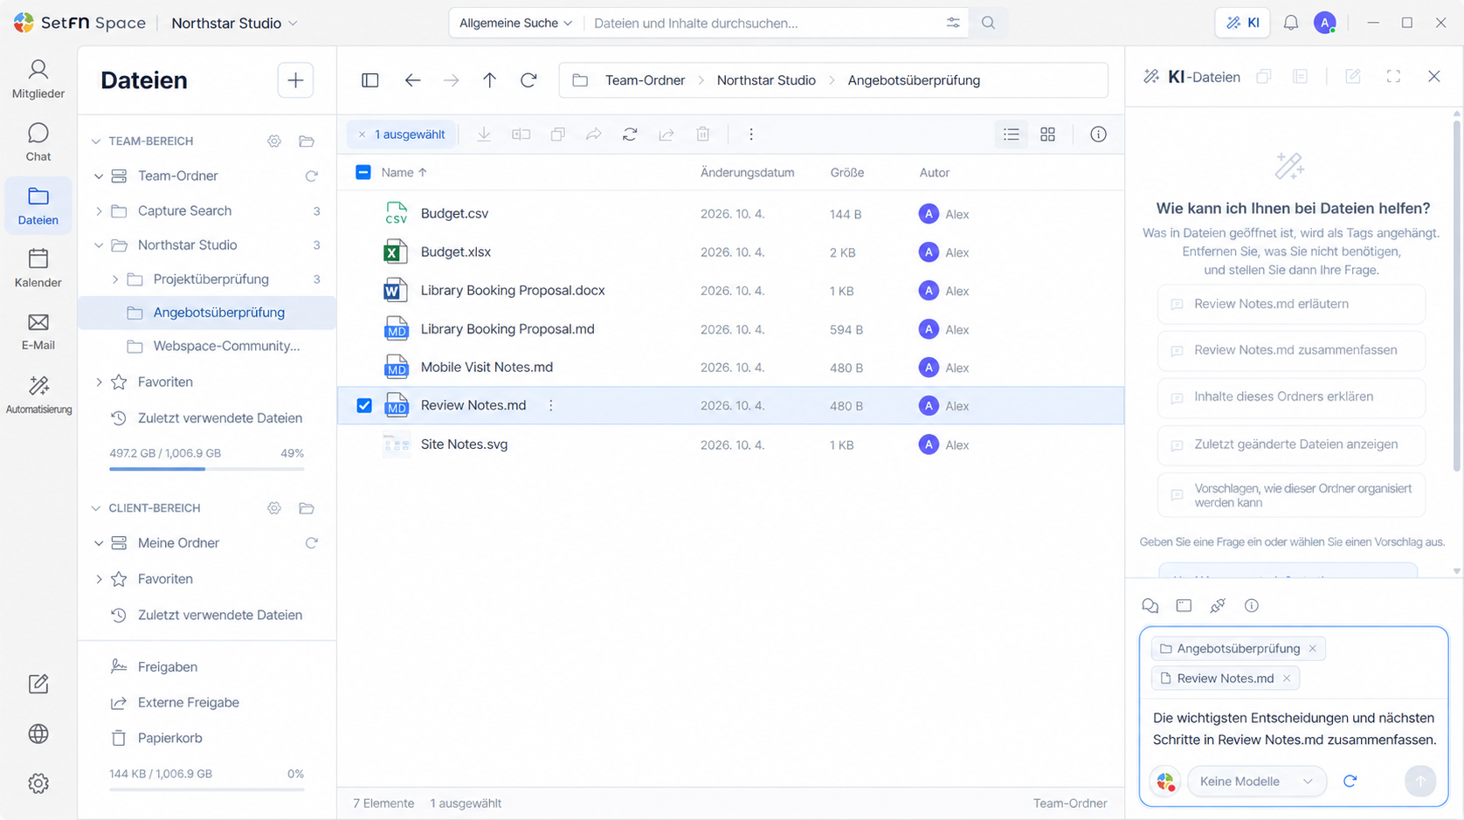Click the sync icon in file toolbar
The height and width of the screenshot is (820, 1464).
630,134
